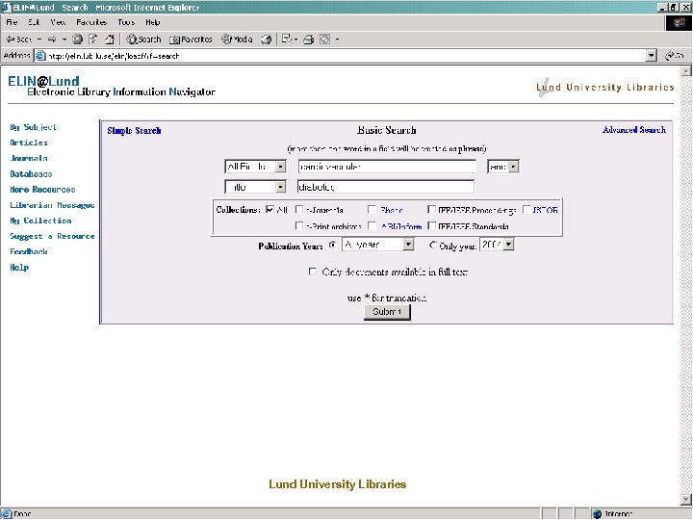
Task: Open the Simple Search link
Action: click(134, 130)
